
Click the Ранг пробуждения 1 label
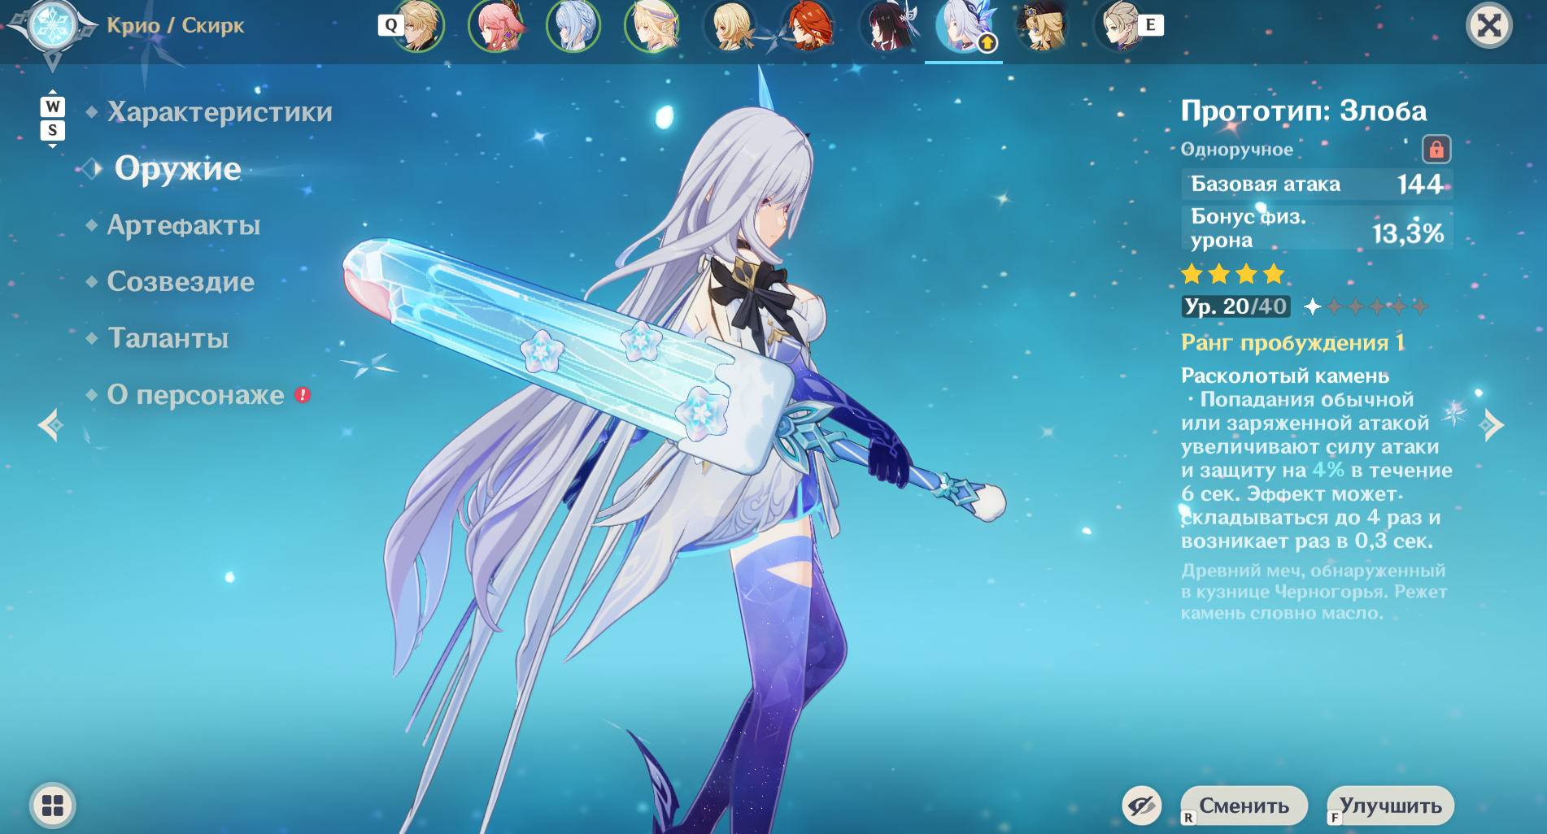1292,343
